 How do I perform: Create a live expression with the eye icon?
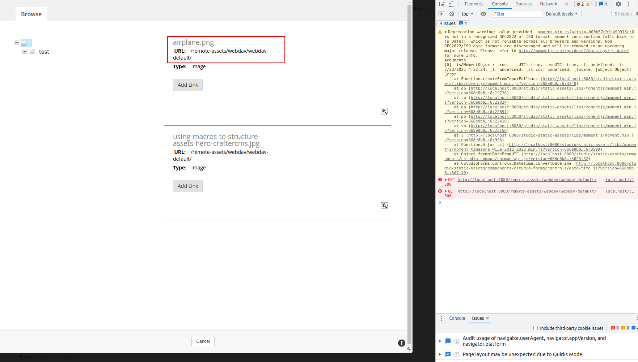pyautogui.click(x=483, y=14)
